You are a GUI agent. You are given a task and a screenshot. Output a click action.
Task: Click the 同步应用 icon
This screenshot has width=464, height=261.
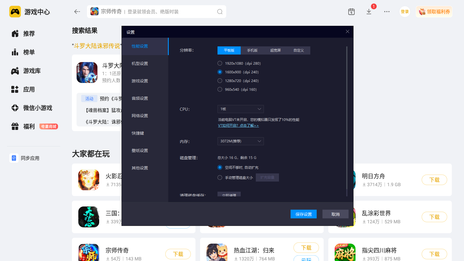pyautogui.click(x=14, y=158)
